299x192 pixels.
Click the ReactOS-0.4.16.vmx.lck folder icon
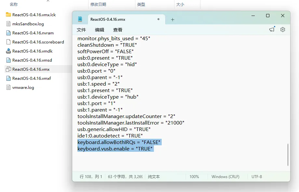pyautogui.click(x=8, y=15)
